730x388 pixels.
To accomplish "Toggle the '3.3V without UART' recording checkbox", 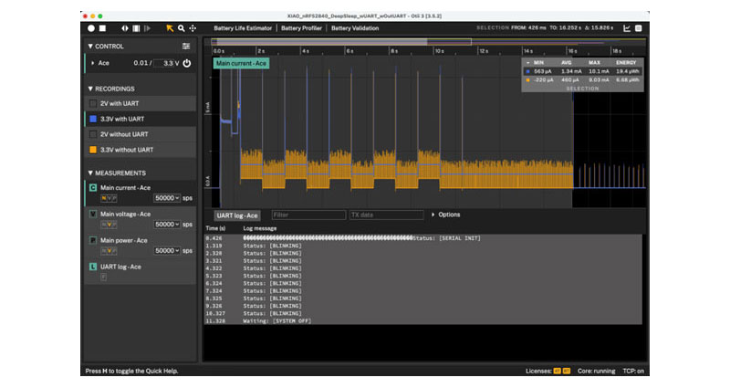I will (x=93, y=149).
